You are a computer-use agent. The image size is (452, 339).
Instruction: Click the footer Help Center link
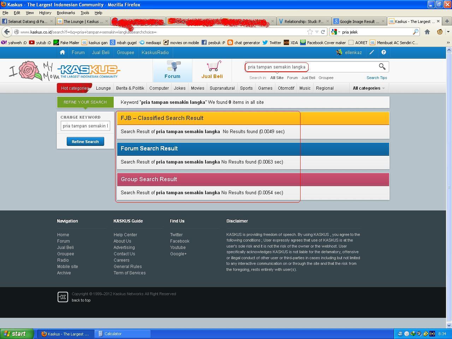tap(125, 235)
